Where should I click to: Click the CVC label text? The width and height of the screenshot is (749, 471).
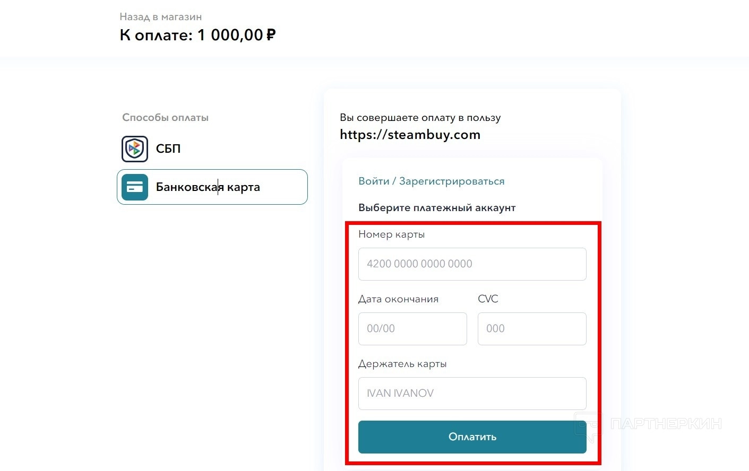pyautogui.click(x=488, y=299)
